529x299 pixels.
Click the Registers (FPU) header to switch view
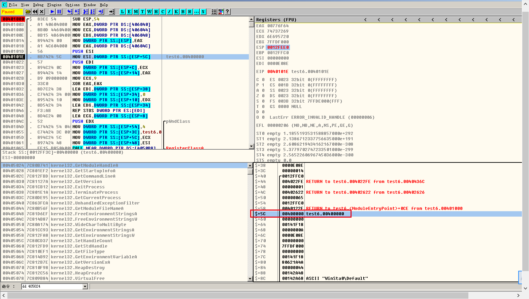pyautogui.click(x=276, y=20)
